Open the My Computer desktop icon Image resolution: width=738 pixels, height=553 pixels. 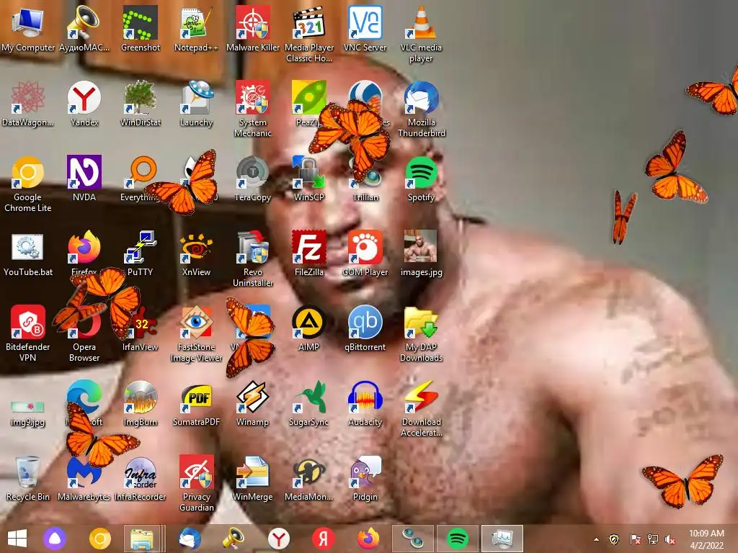(x=27, y=29)
